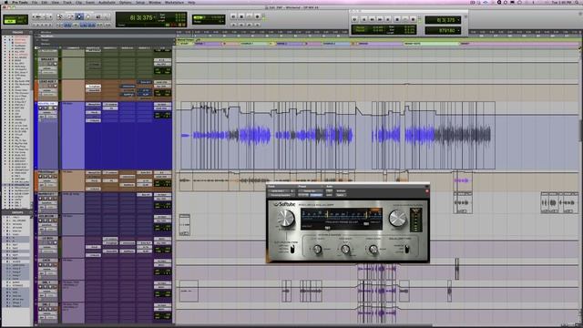Click Record in floating Transport window
The width and height of the screenshot is (583, 328).
point(413,19)
